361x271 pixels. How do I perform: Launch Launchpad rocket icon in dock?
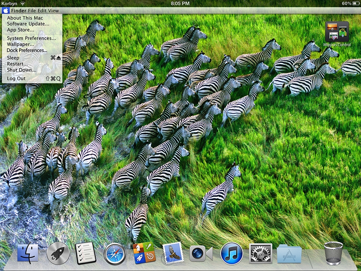click(58, 253)
